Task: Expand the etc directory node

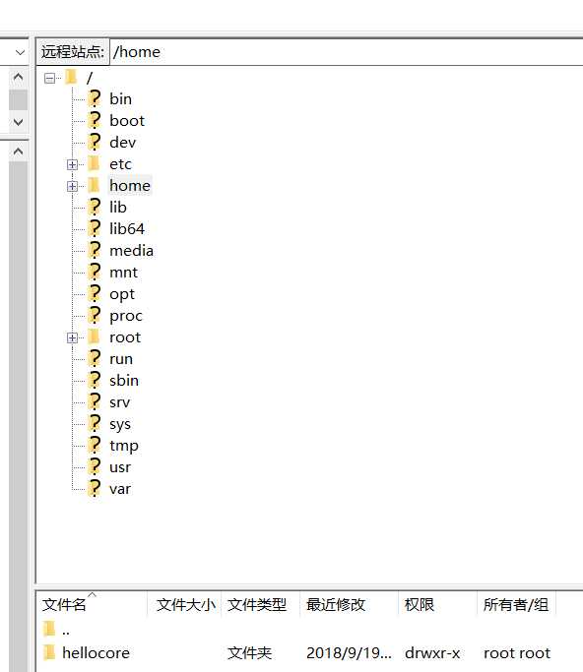Action: [72, 164]
